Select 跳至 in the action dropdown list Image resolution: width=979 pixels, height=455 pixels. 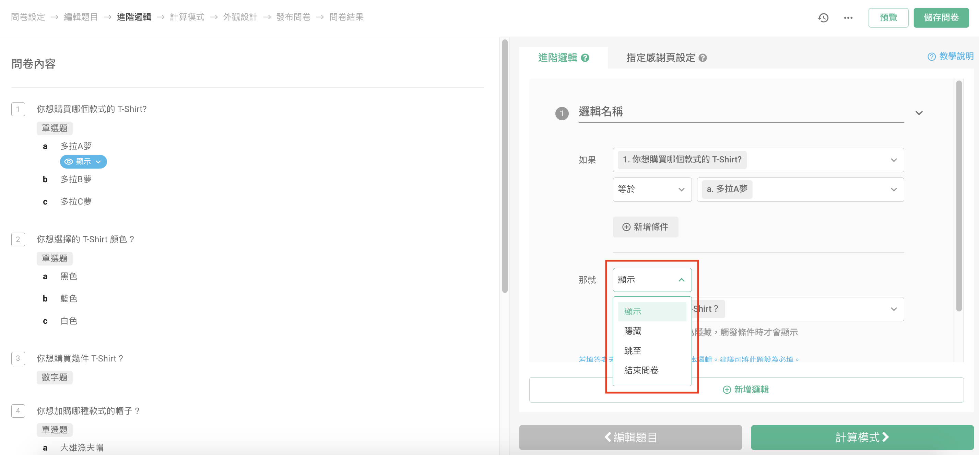tap(633, 351)
